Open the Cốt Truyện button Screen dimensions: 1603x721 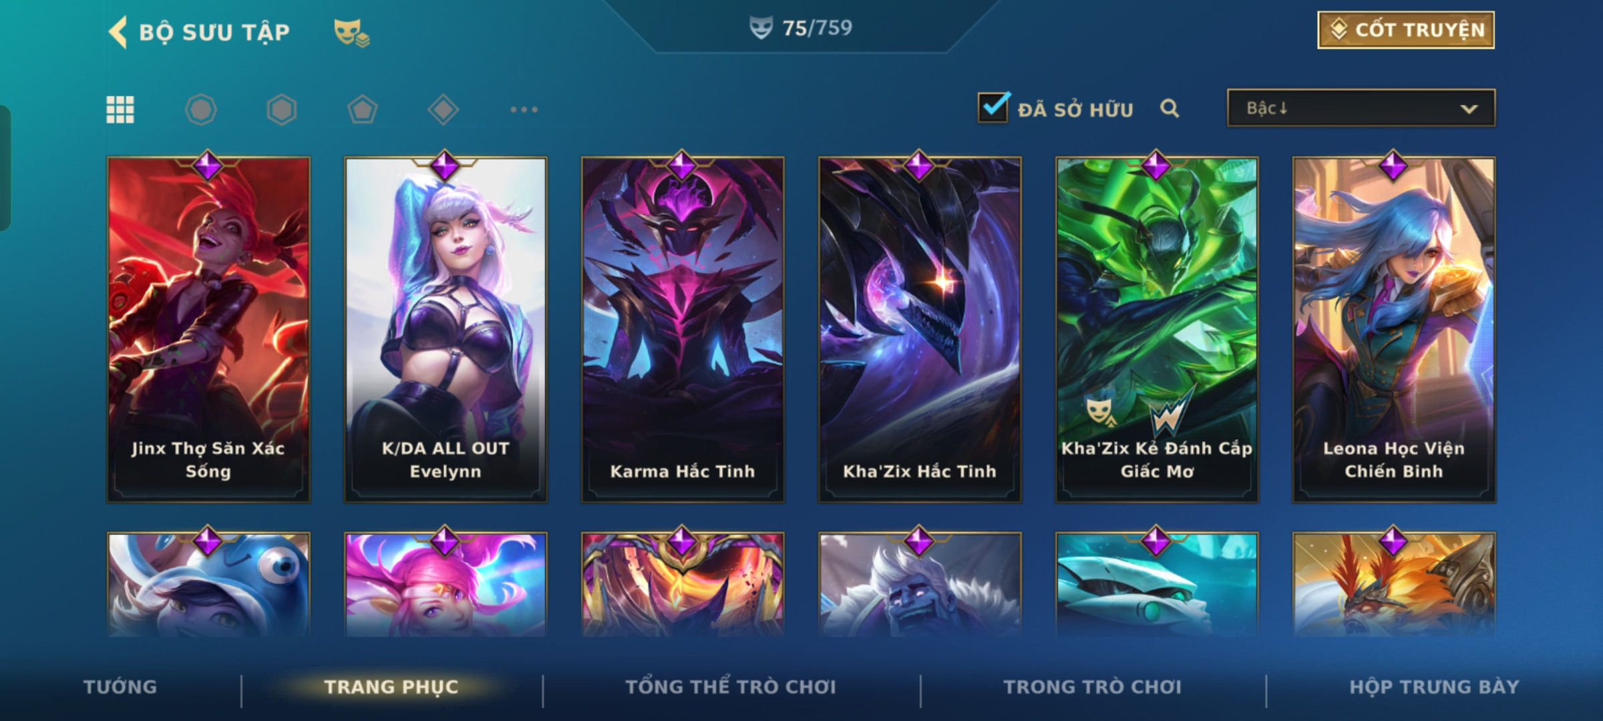point(1406,30)
